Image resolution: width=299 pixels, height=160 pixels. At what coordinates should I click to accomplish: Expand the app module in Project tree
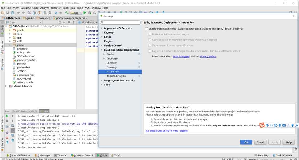(x=10, y=38)
